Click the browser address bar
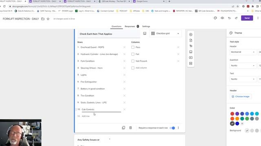Viewport: 261px width, 146px height. point(120,6)
